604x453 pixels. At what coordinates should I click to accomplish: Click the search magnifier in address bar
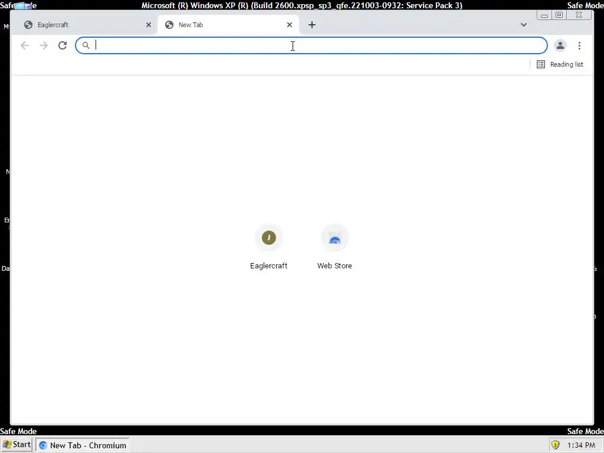click(x=86, y=45)
